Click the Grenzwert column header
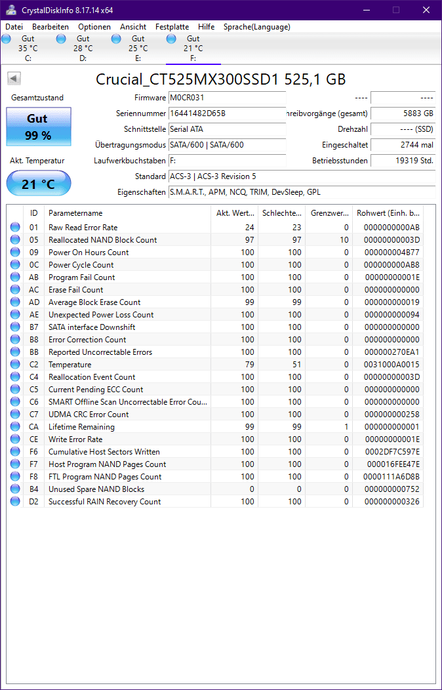 pyautogui.click(x=329, y=213)
